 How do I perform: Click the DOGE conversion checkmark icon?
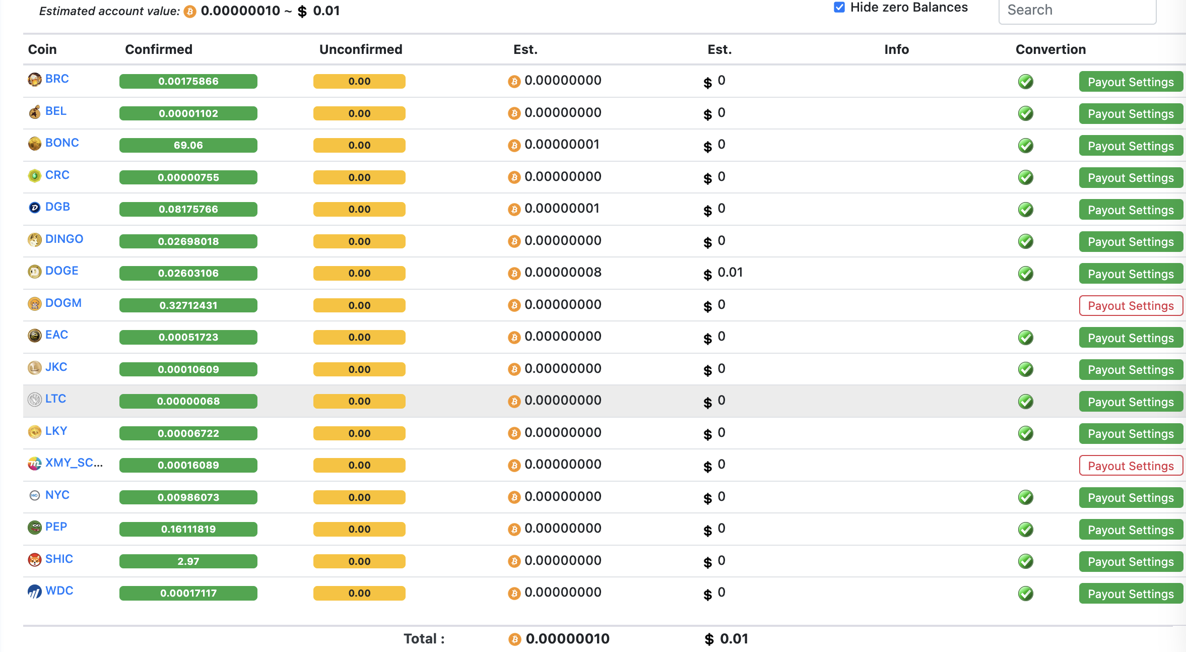coord(1025,274)
